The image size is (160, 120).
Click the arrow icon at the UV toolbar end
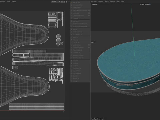coord(69,2)
